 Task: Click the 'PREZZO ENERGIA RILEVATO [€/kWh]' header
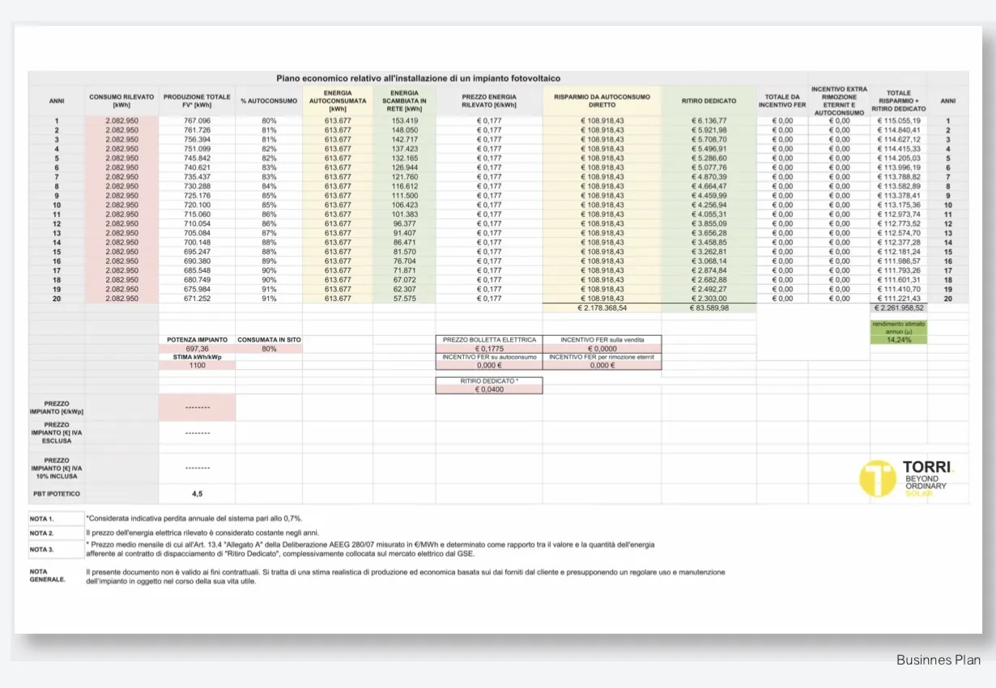tap(488, 101)
